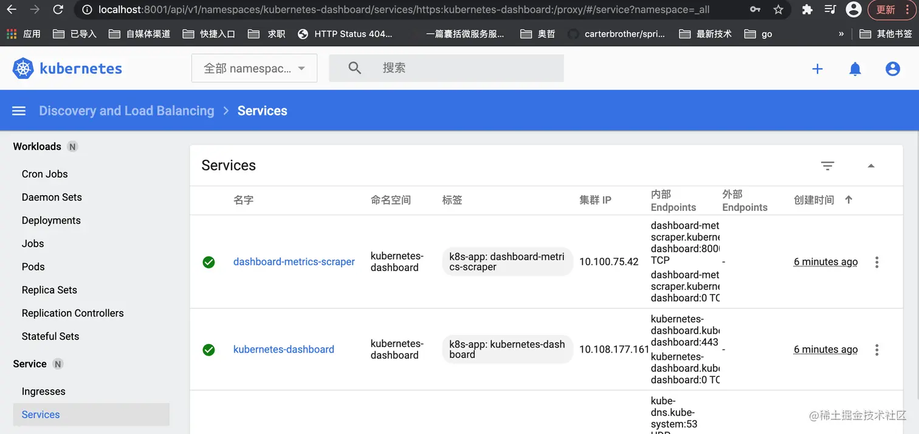Open the Chrome profile avatar
This screenshot has width=919, height=434.
[853, 9]
